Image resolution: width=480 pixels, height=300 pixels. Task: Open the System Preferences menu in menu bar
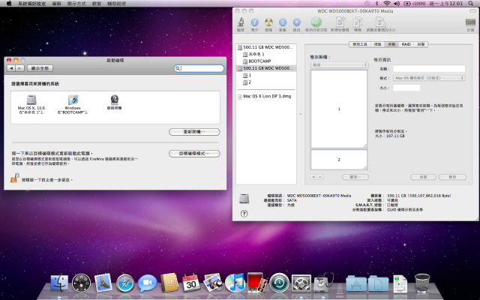coord(31,4)
